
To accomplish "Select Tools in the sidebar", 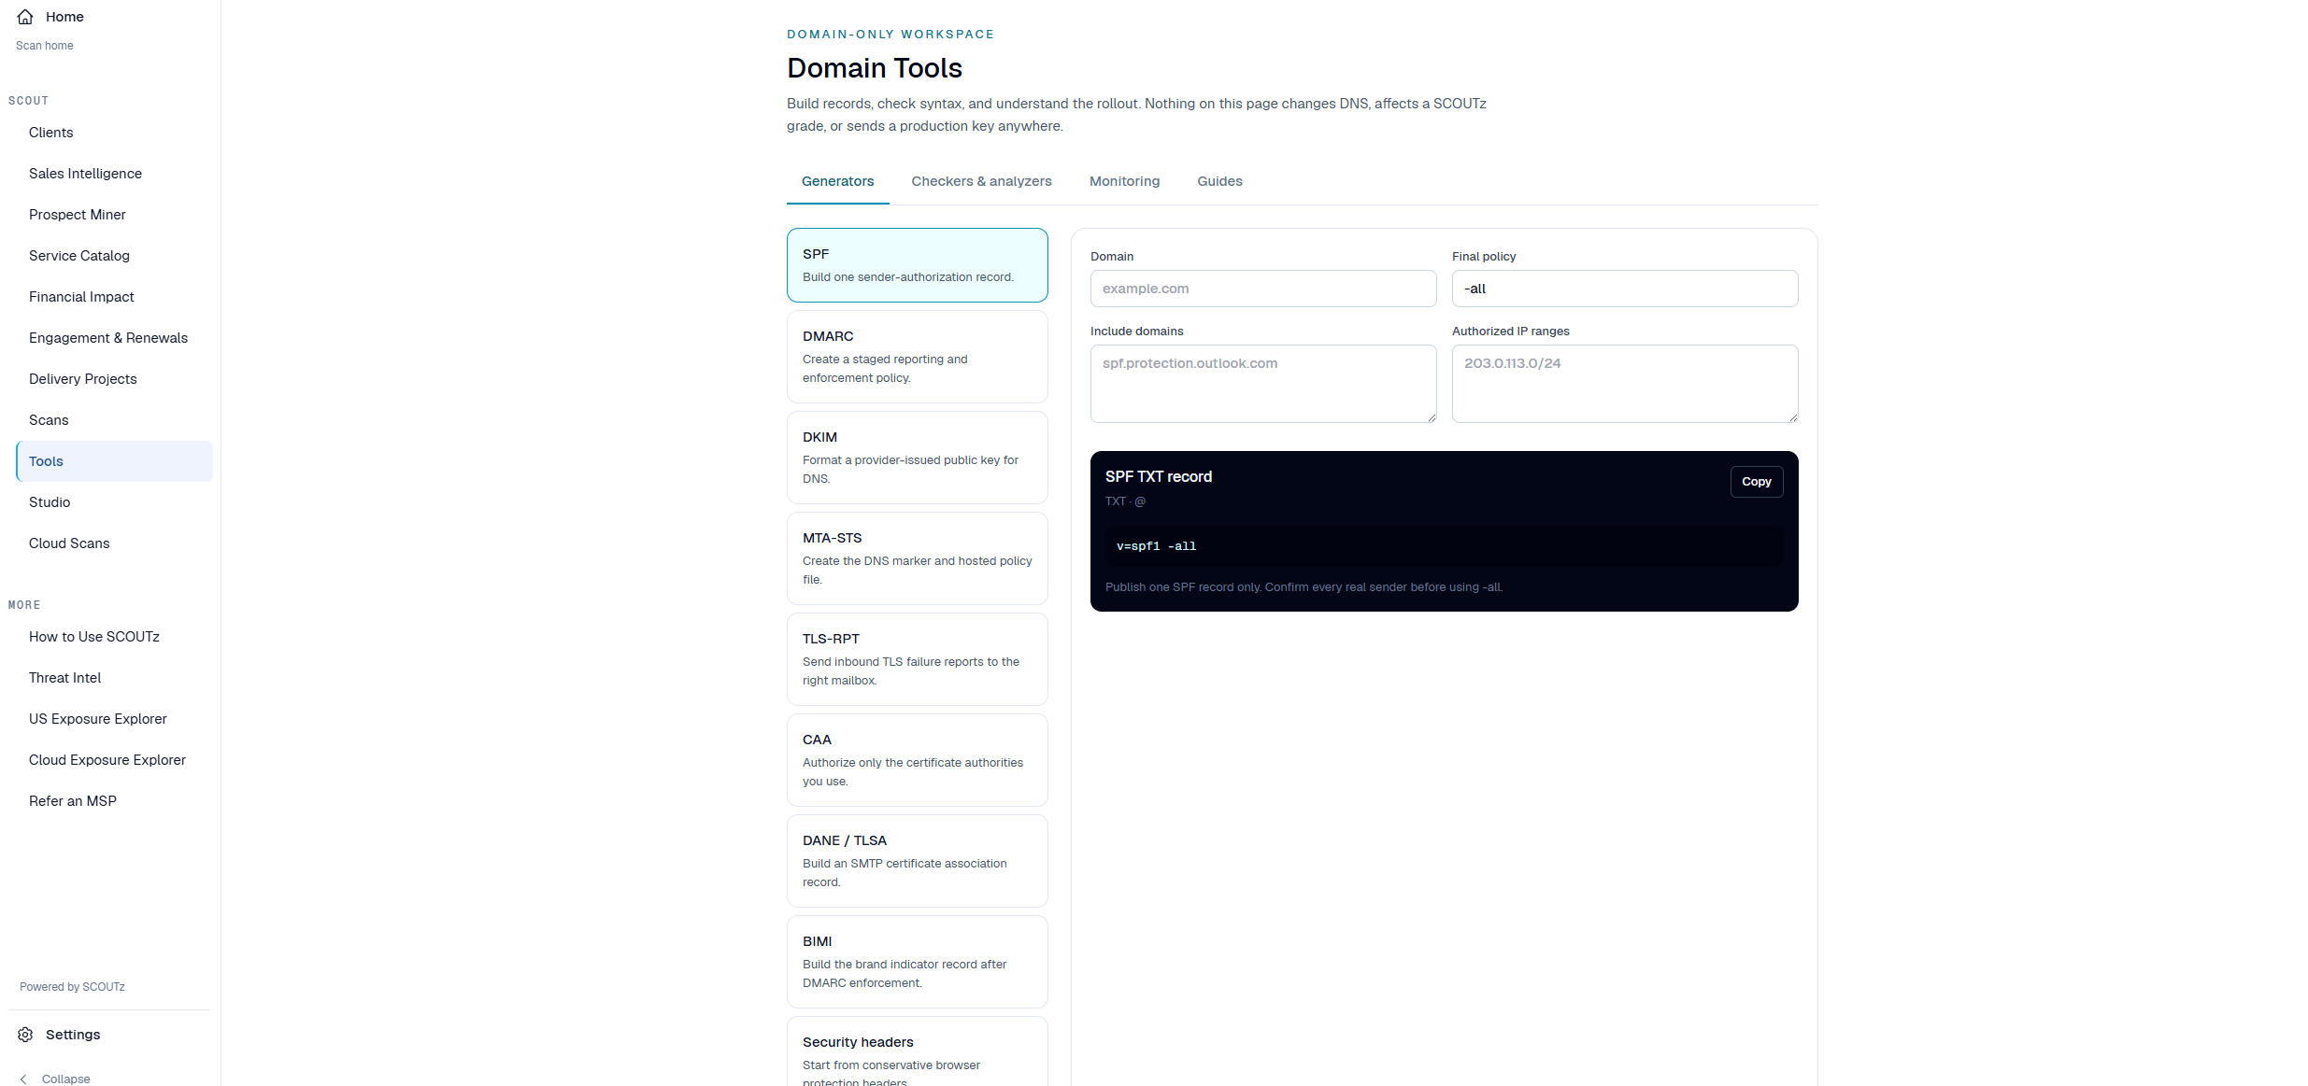I will point(114,461).
